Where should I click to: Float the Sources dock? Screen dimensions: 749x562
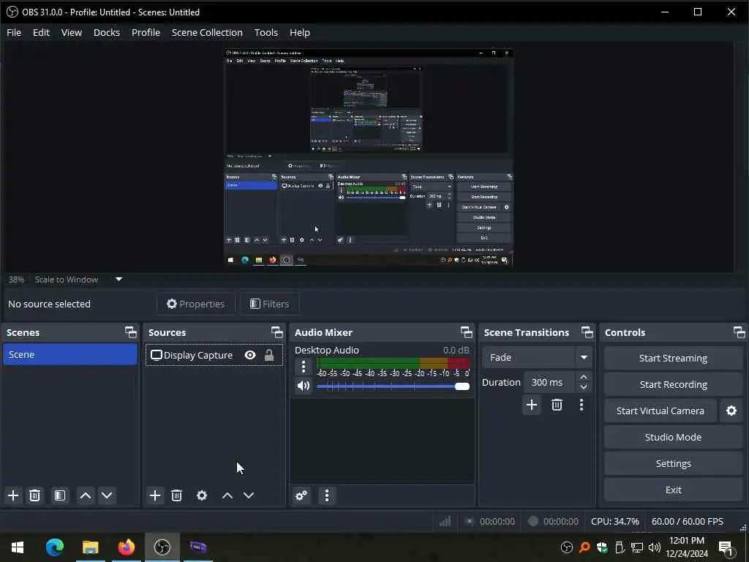coord(277,332)
